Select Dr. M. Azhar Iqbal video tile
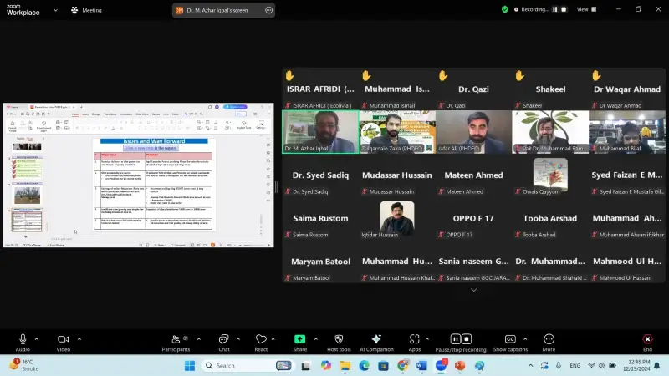Screen dimensions: 669x376 coord(320,132)
